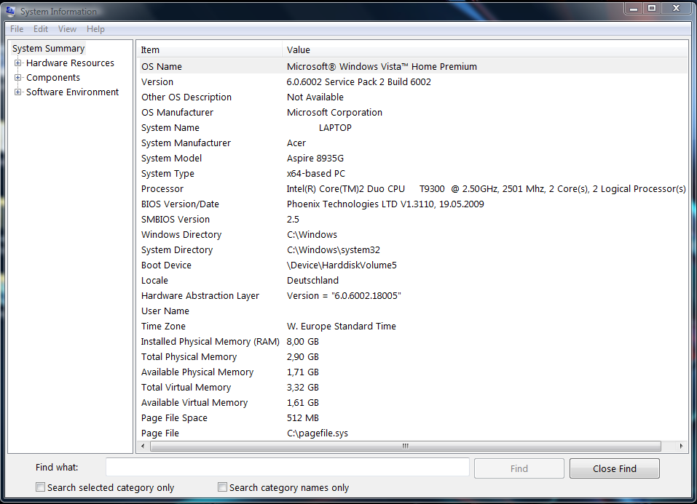The image size is (697, 504).
Task: Select the Windows Directory row
Action: click(x=412, y=234)
